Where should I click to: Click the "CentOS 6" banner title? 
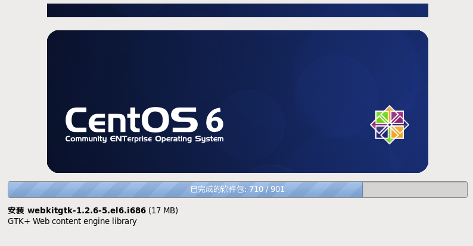145,120
